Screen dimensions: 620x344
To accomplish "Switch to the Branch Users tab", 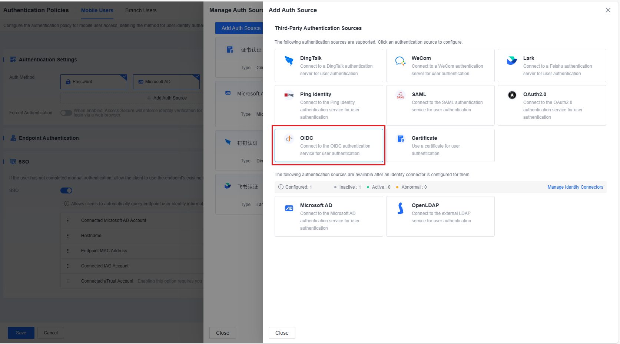I will point(141,10).
